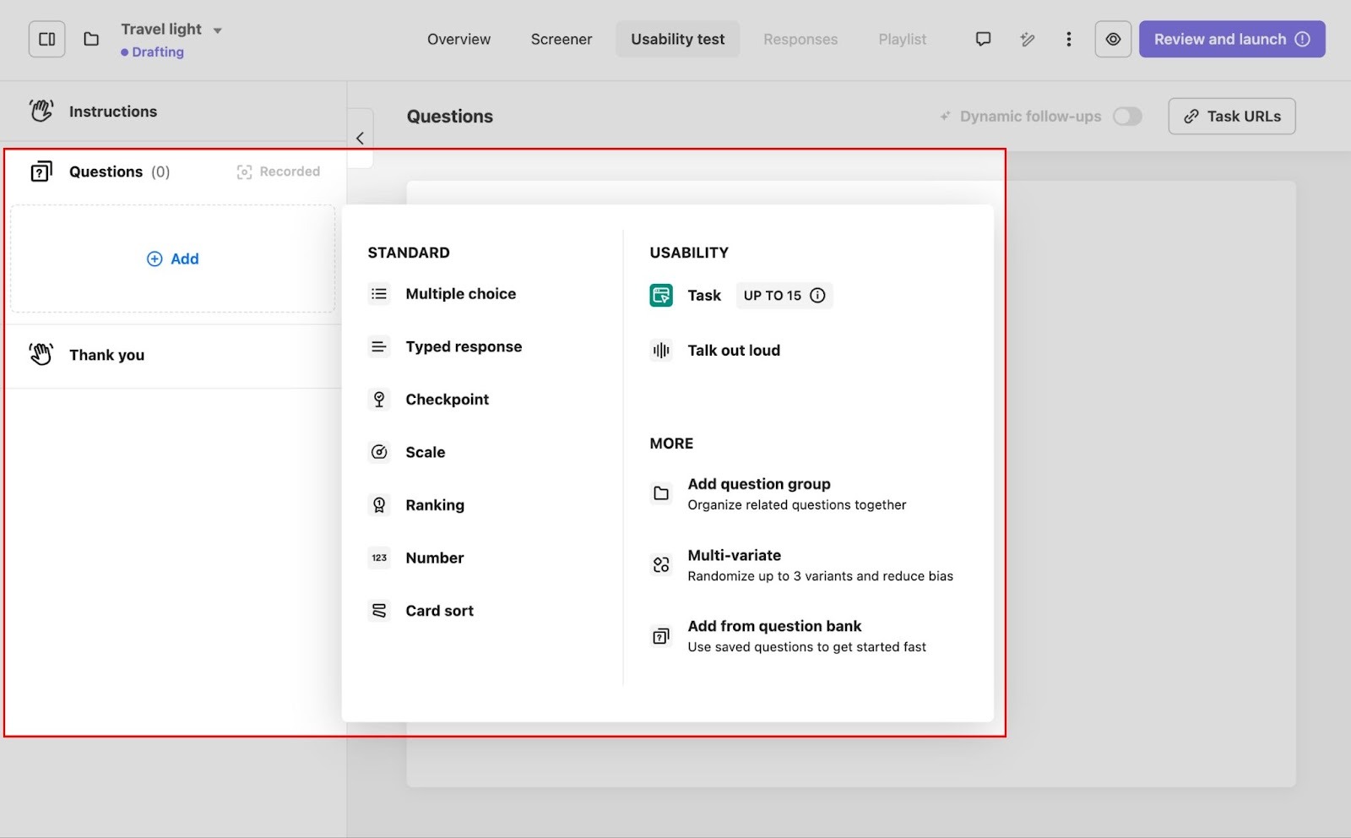Select Multiple choice question type
The image size is (1351, 838).
coord(460,294)
